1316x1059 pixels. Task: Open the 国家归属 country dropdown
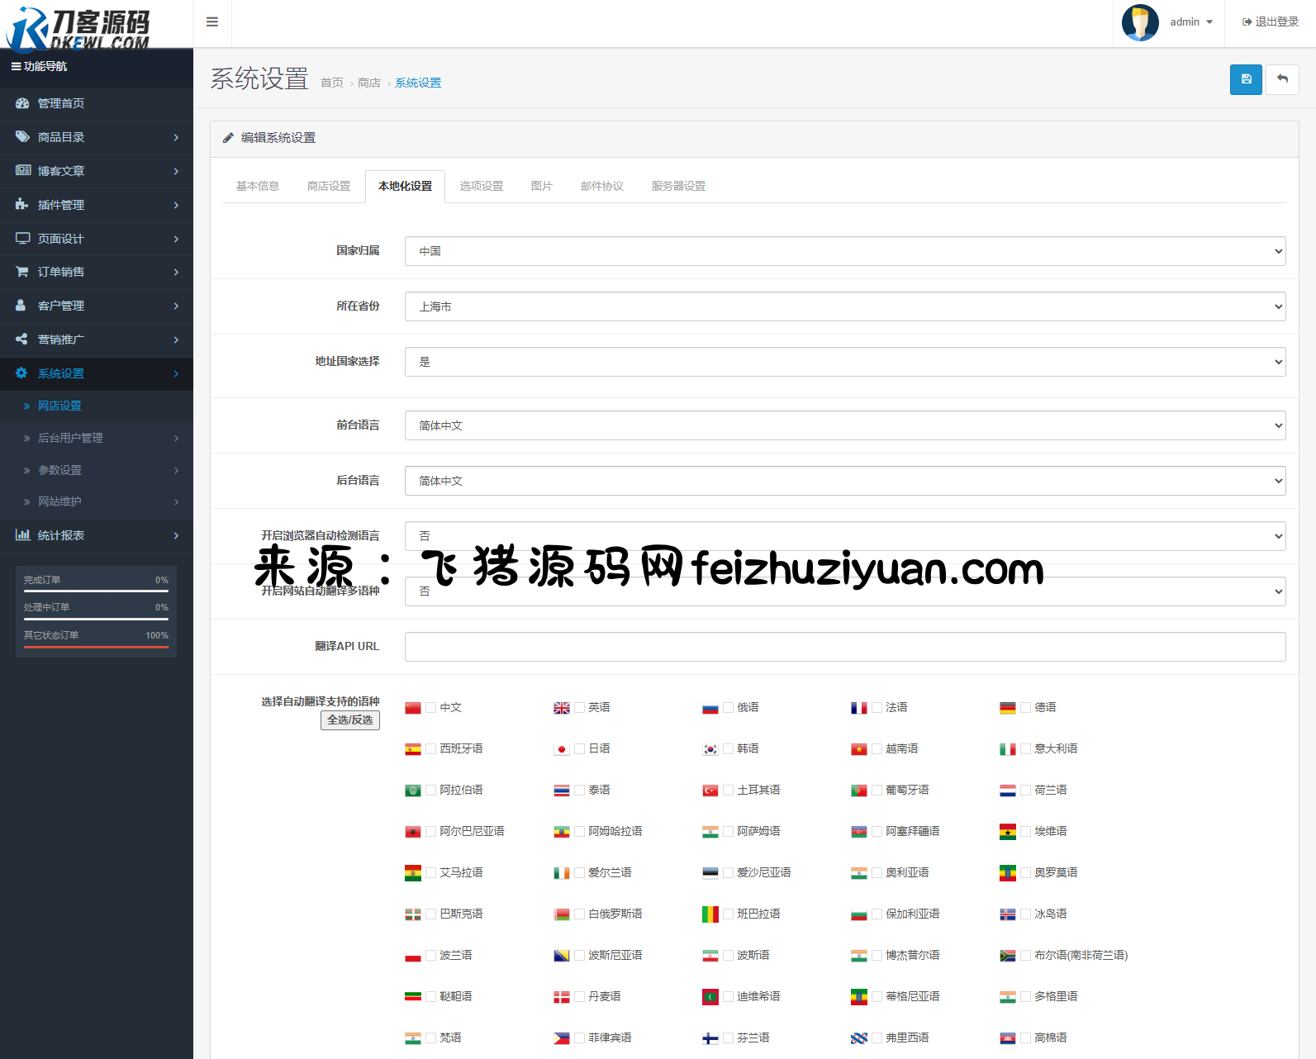[844, 251]
